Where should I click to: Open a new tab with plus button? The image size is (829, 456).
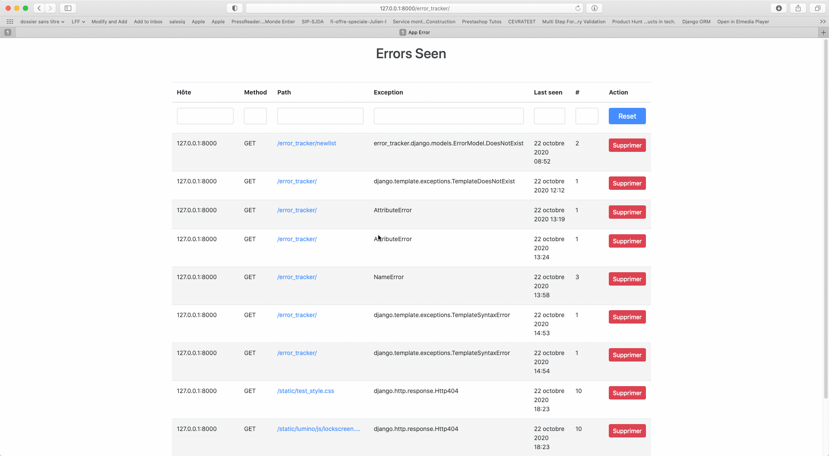pos(823,32)
